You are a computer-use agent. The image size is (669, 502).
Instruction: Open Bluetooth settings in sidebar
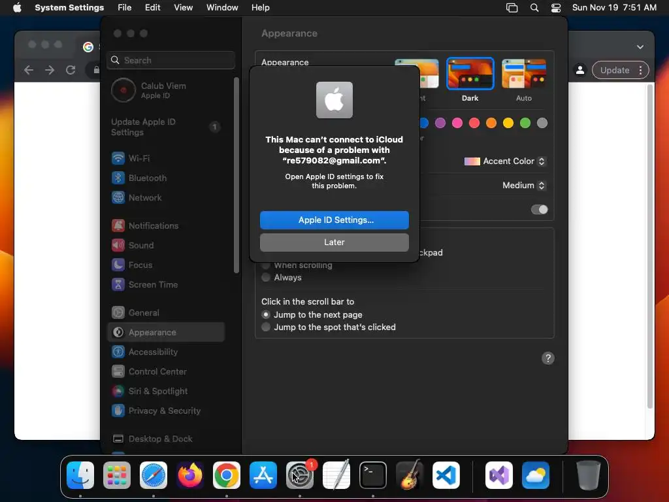tap(167, 178)
